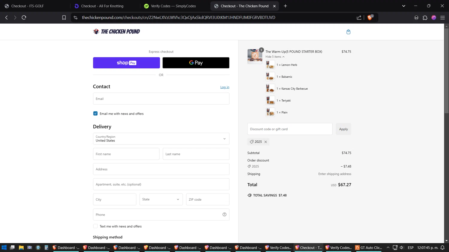Open the tab search dropdown arrow

404,6
